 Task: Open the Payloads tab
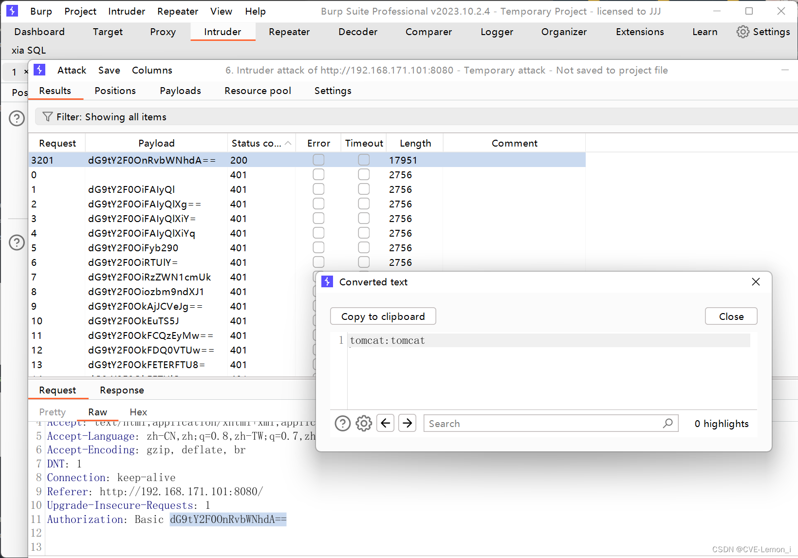click(x=180, y=91)
